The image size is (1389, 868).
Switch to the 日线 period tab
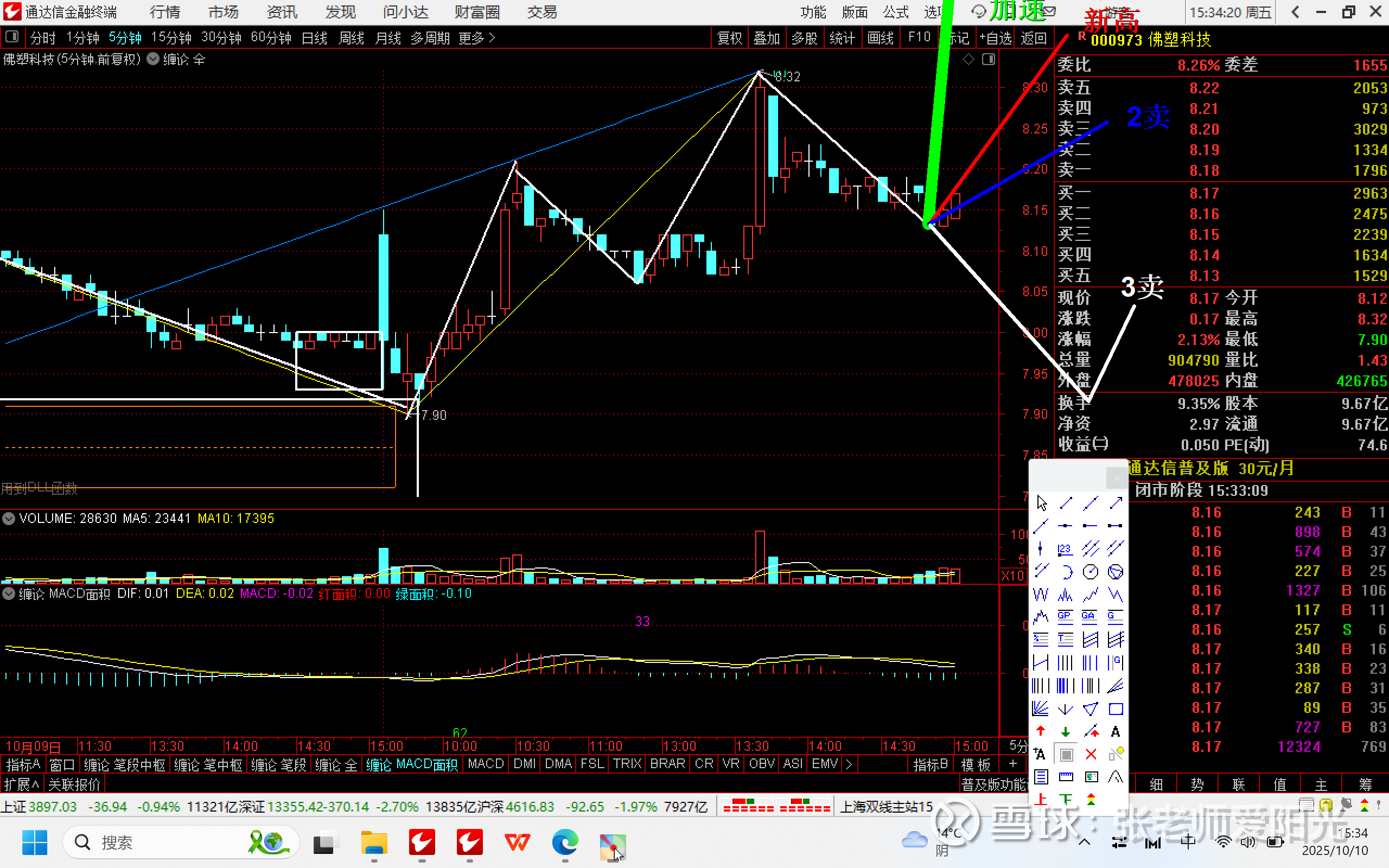[314, 39]
